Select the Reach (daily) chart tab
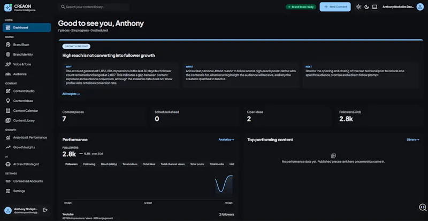Screen dimensions: 428x221 109,164
